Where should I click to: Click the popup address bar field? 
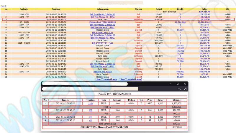tap(109, 88)
